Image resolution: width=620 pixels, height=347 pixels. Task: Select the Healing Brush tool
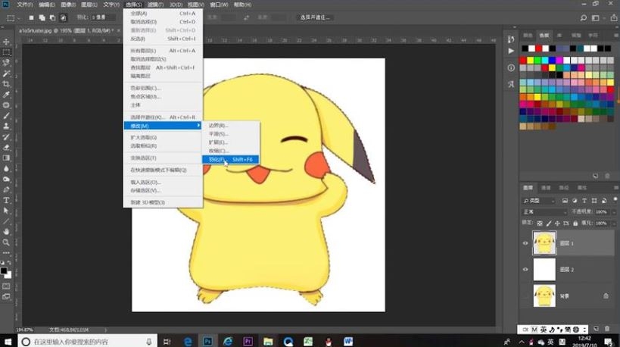[6, 105]
